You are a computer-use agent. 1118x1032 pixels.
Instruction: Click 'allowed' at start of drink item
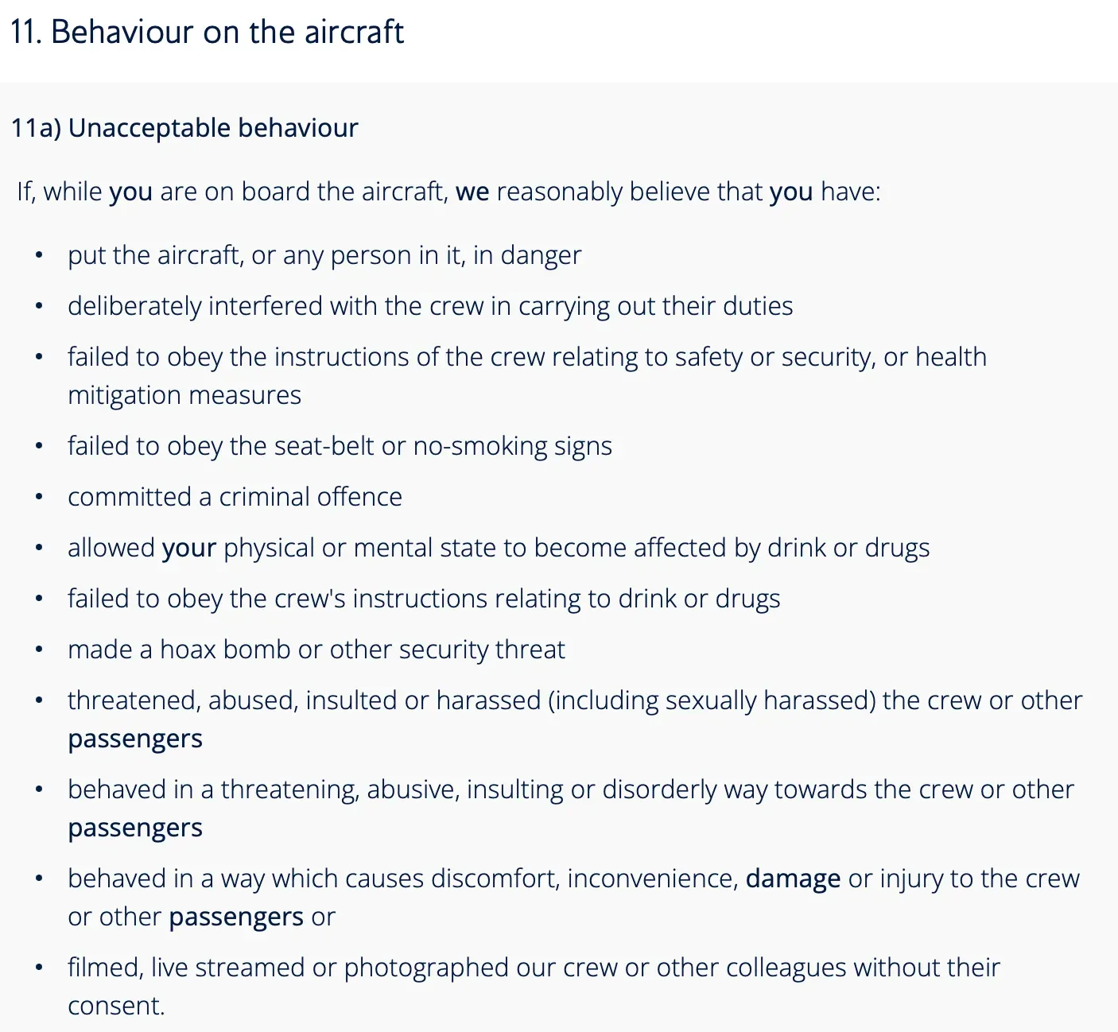click(111, 548)
